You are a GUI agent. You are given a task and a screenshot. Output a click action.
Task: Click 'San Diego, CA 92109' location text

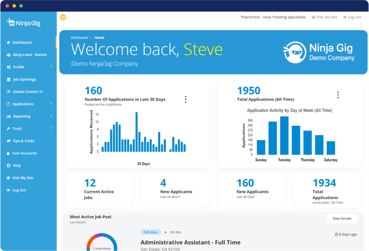(x=160, y=249)
